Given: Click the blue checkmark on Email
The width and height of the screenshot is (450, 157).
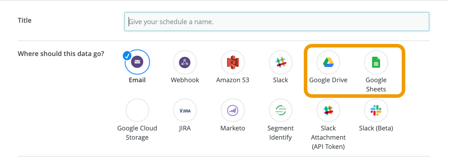Looking at the screenshot, I should click(x=127, y=56).
